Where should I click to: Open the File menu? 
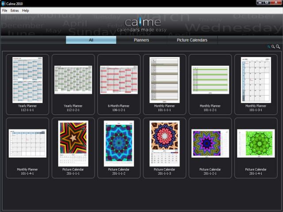5,10
